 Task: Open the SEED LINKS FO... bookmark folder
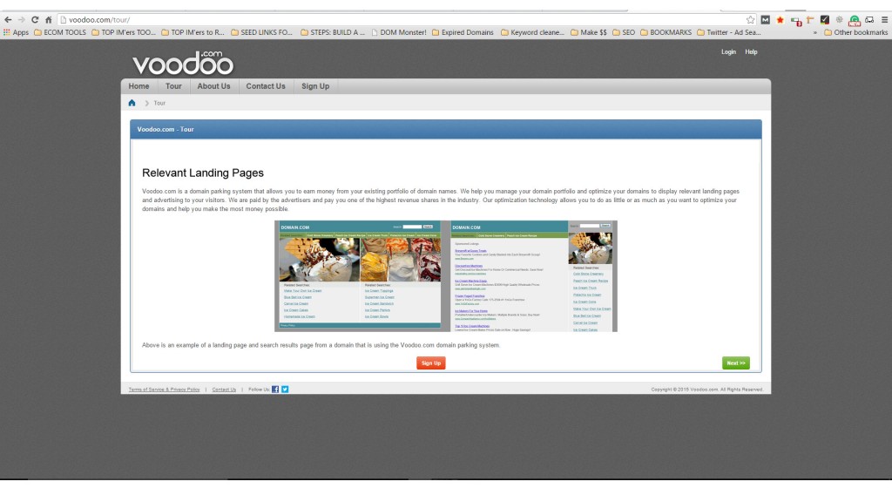(x=261, y=32)
